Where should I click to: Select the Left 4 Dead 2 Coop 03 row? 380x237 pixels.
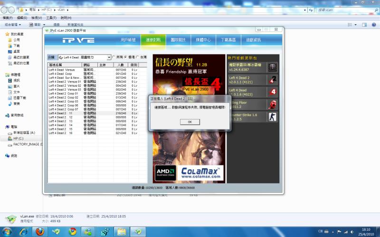click(97, 101)
